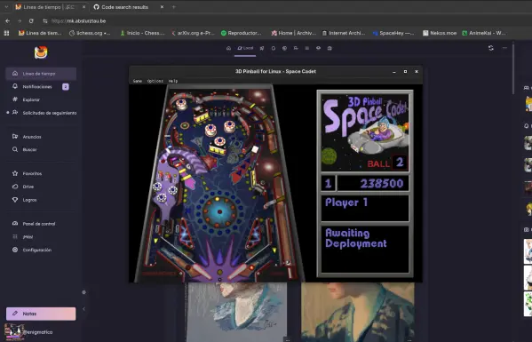This screenshot has width=532, height=342.
Task: Open the ¡Más! menu item
Action: [x=41, y=237]
